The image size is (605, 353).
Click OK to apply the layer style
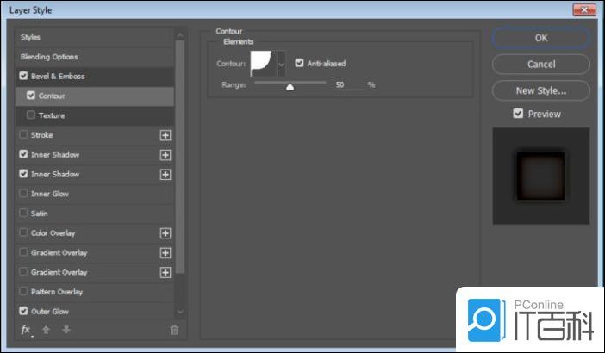point(541,38)
